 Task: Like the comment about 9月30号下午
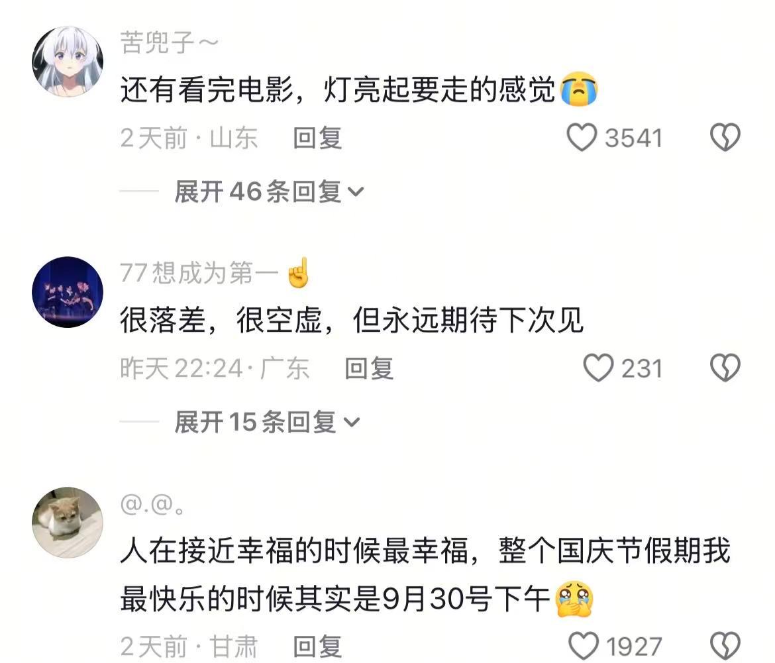[584, 646]
